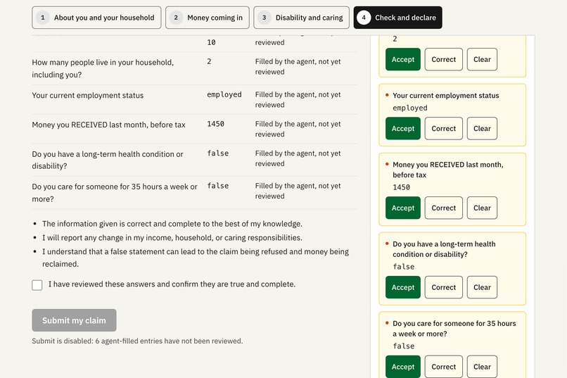The height and width of the screenshot is (378, 567).
Task: Correct the household size value 2
Action: tap(444, 59)
